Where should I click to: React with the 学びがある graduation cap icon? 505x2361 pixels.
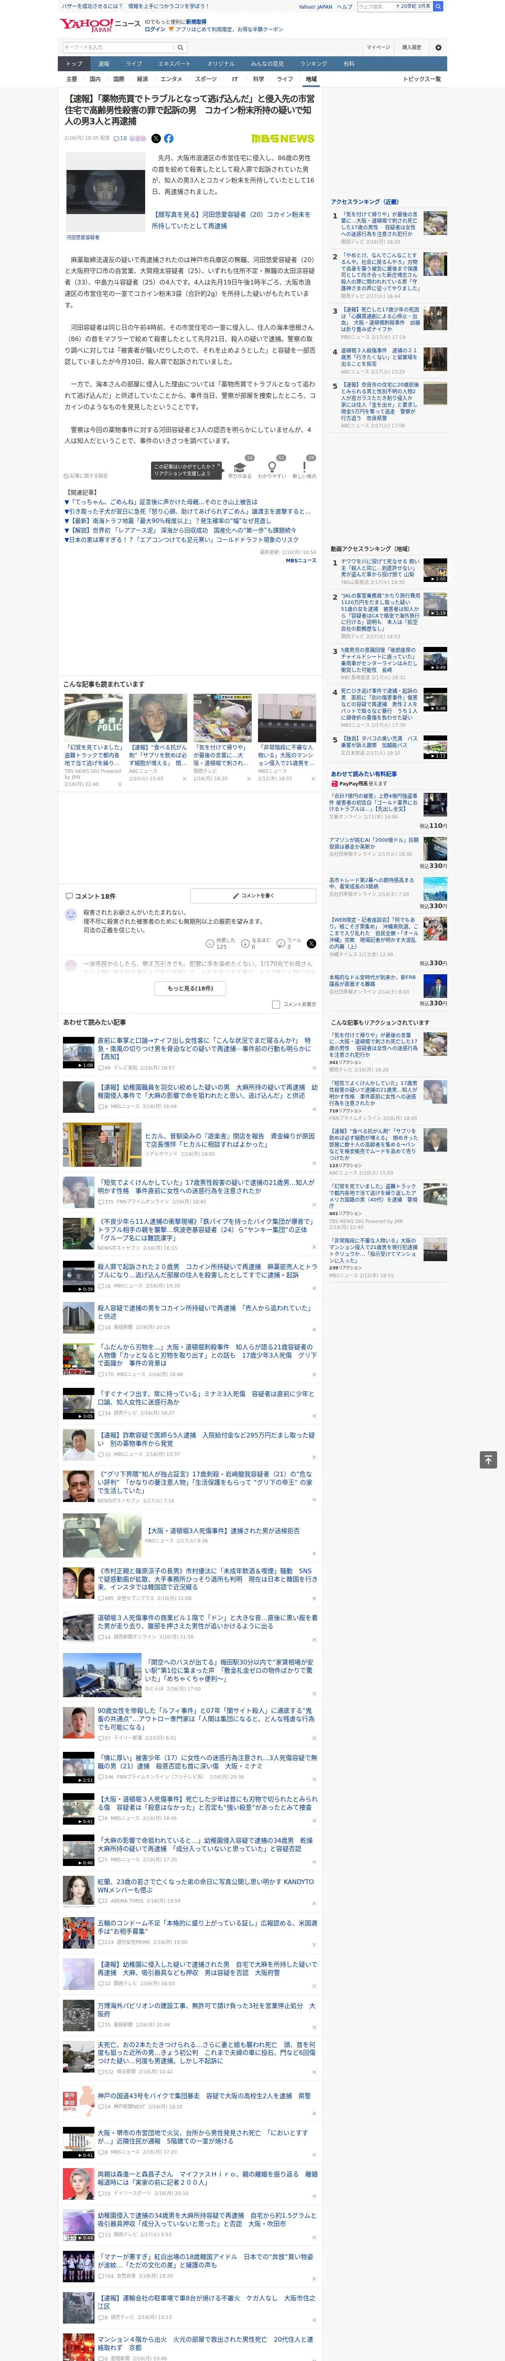coord(240,468)
